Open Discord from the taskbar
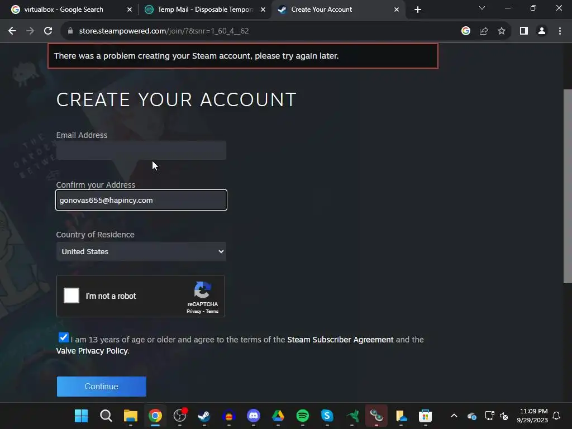 (254, 416)
